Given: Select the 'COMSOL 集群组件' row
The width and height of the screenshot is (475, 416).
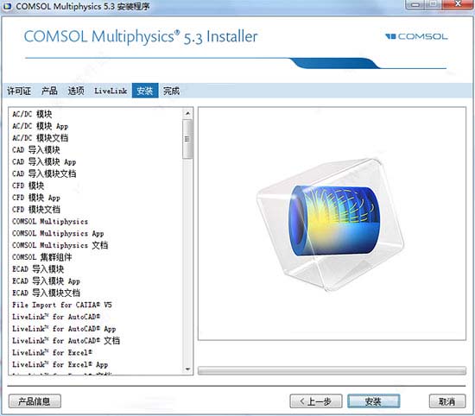Looking at the screenshot, I should [96, 257].
